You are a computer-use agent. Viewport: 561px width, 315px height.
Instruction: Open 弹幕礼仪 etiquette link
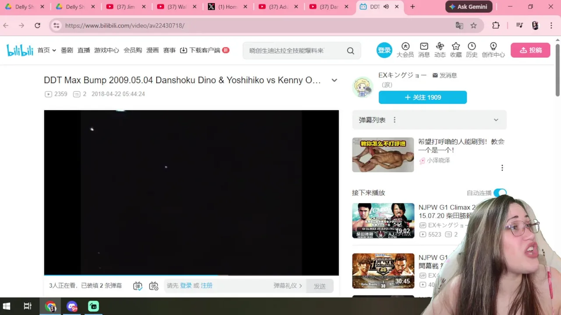click(x=288, y=285)
